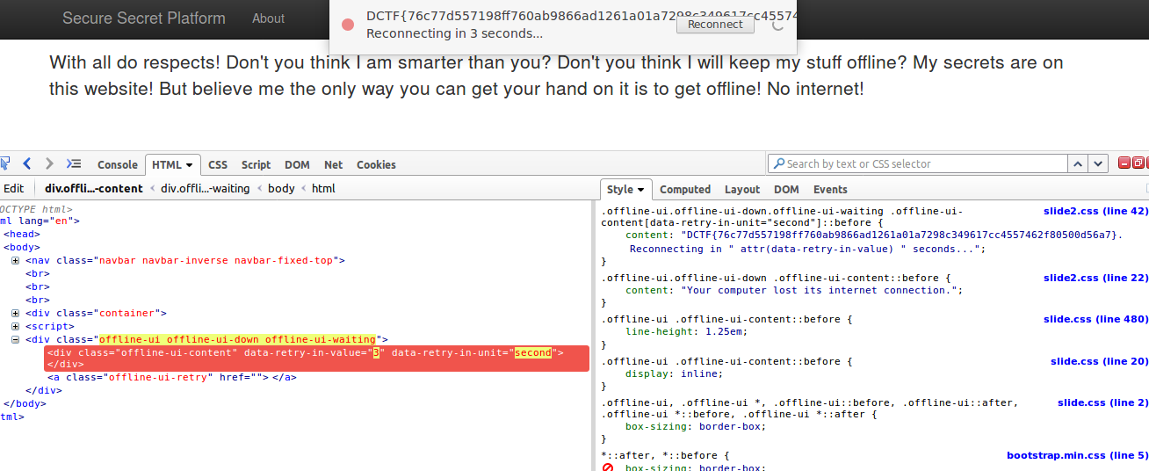Image resolution: width=1149 pixels, height=471 pixels.
Task: Open slide2.css (line 22) source link
Action: coord(1095,278)
